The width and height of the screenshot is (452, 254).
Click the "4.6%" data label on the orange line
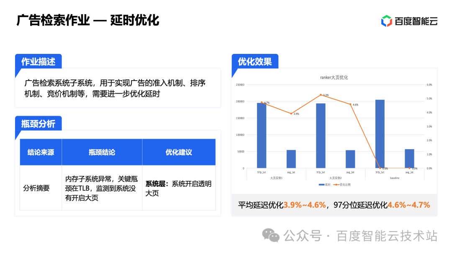point(355,105)
